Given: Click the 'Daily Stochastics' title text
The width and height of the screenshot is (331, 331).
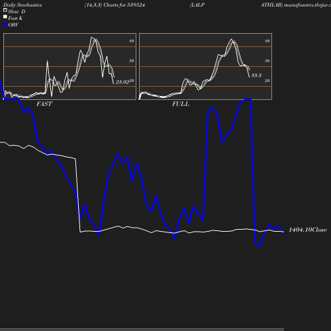Looking at the screenshot, I should tap(23, 5).
